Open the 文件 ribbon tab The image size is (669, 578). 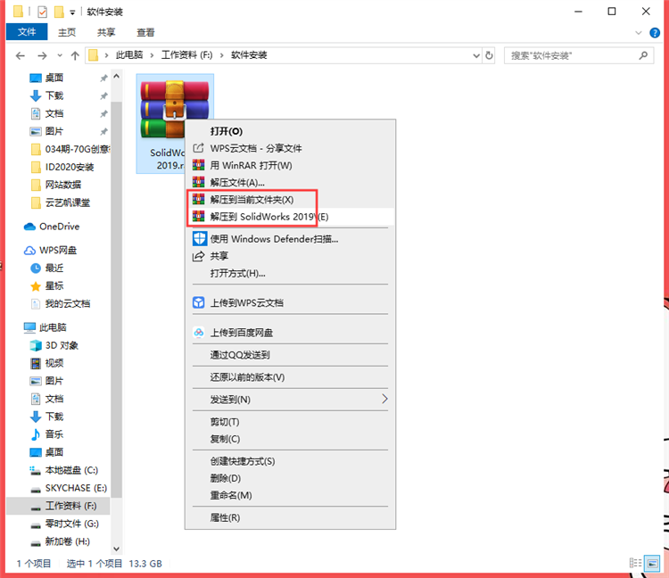point(27,32)
